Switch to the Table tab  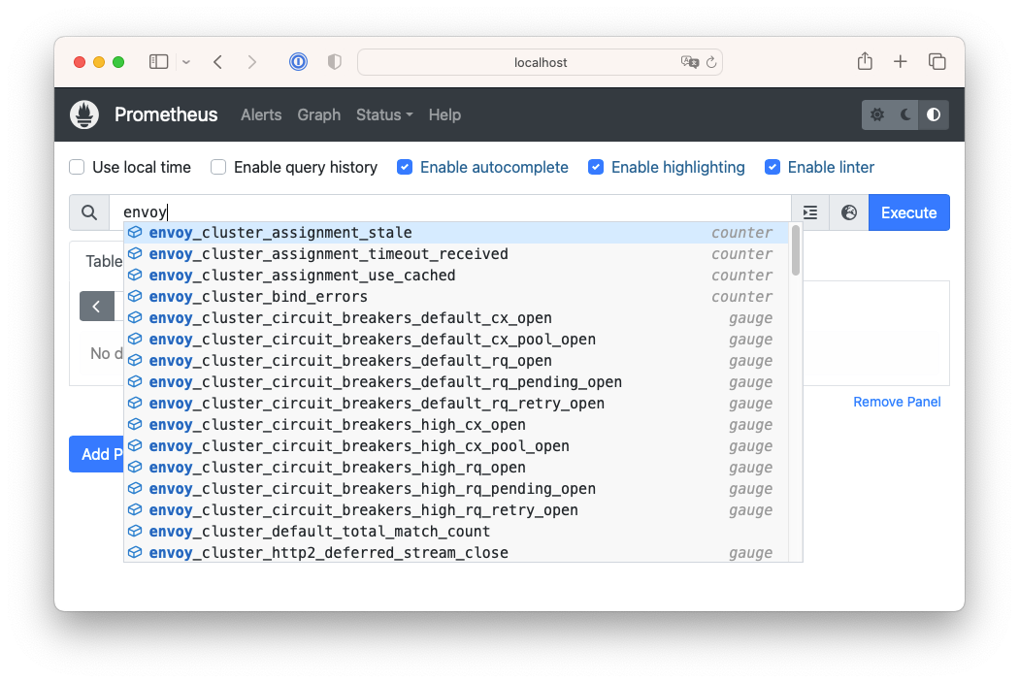(x=104, y=261)
